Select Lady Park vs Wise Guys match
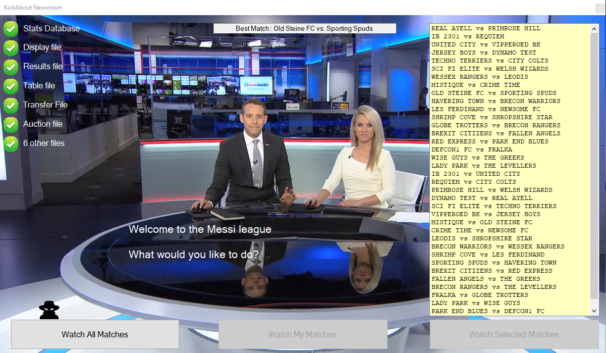The height and width of the screenshot is (353, 606). [x=475, y=303]
